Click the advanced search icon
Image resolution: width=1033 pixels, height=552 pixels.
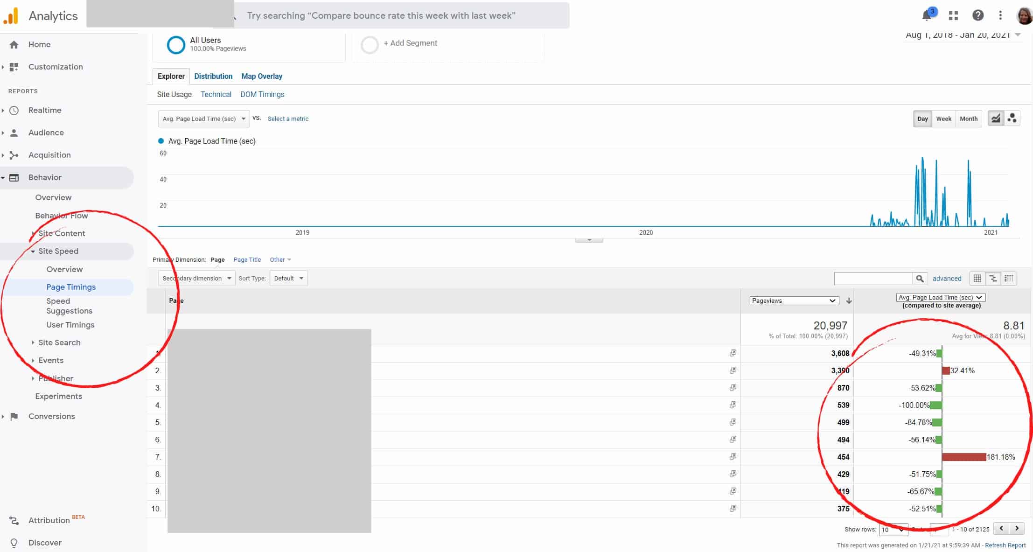point(946,278)
